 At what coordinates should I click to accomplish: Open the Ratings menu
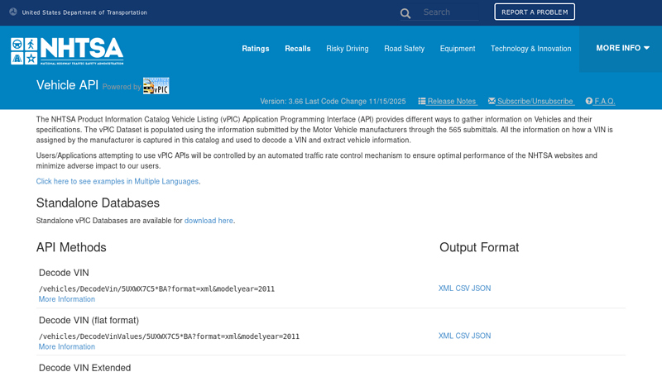(x=256, y=49)
